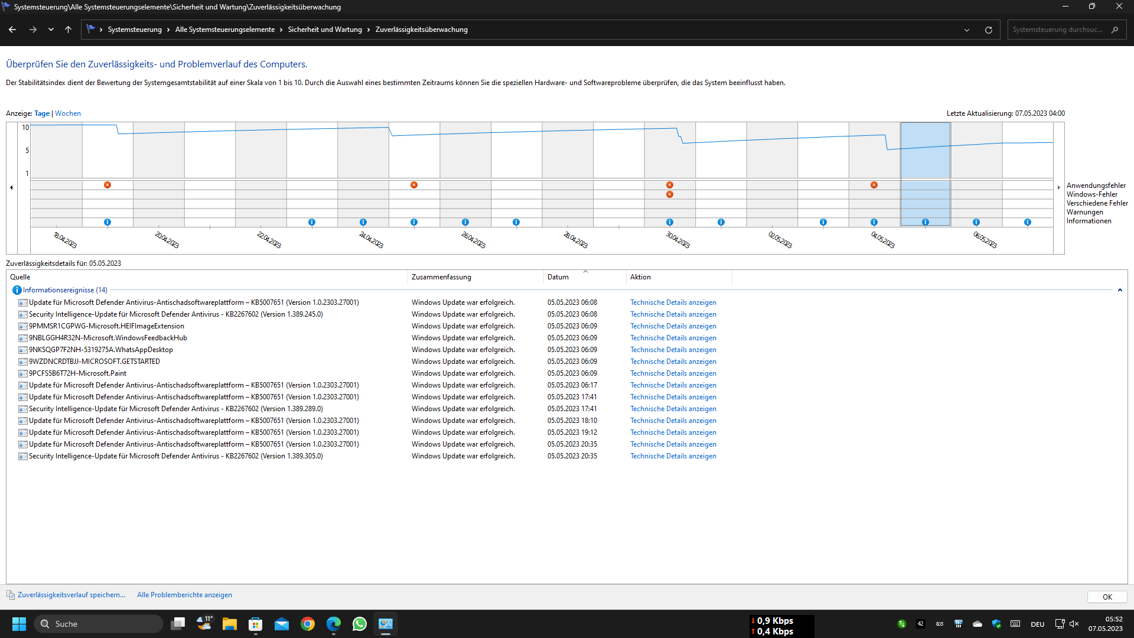Click the information icon for 07.05.2023
The height and width of the screenshot is (638, 1134).
pyautogui.click(x=1028, y=222)
